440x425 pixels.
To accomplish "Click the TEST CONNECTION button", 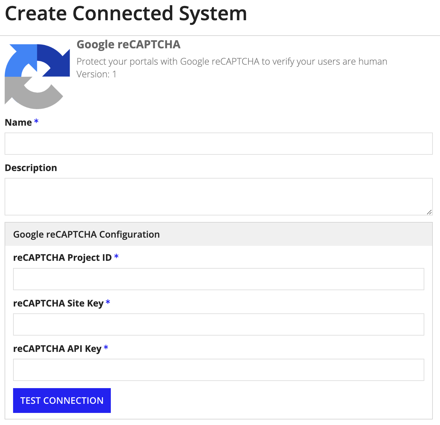I will click(x=62, y=401).
